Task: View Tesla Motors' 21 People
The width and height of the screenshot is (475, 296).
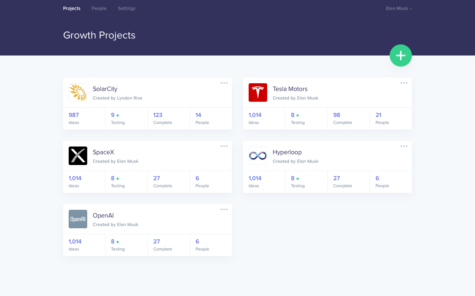Action: [391, 118]
